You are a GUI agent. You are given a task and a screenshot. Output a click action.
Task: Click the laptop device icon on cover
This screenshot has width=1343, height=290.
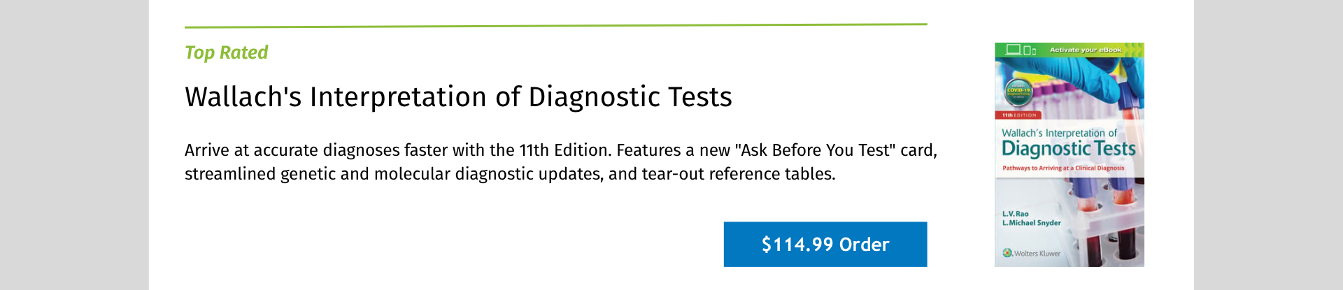tap(1013, 50)
